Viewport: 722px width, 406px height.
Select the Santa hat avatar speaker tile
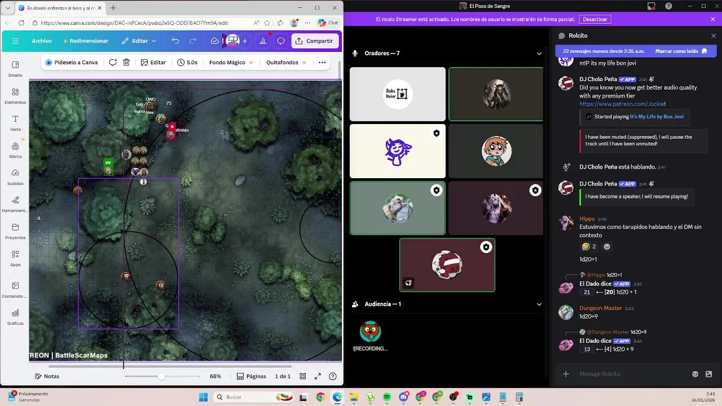447,265
